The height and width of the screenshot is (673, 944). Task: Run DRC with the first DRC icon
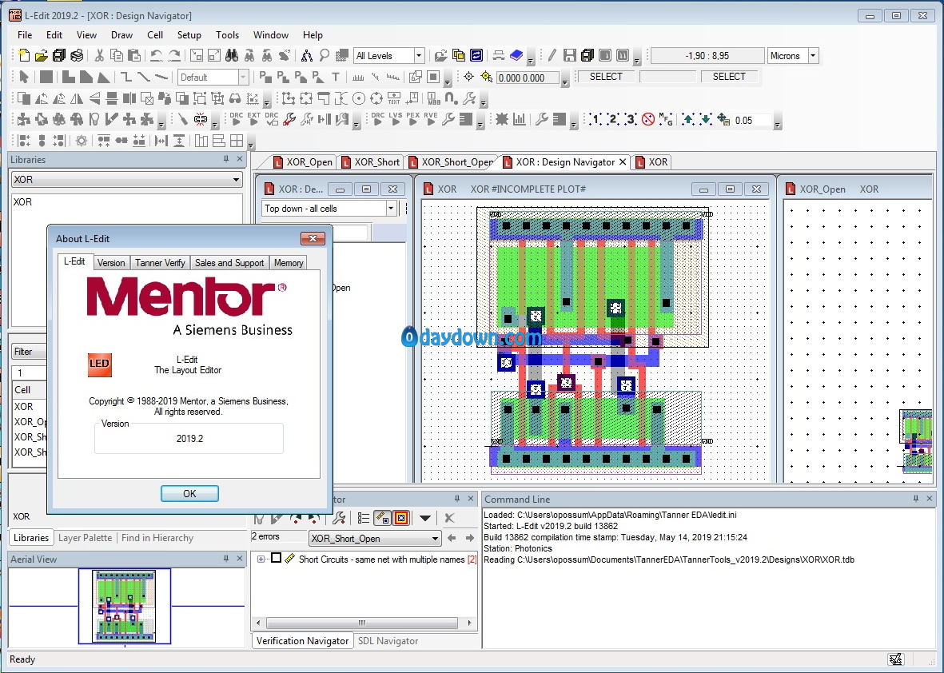237,119
